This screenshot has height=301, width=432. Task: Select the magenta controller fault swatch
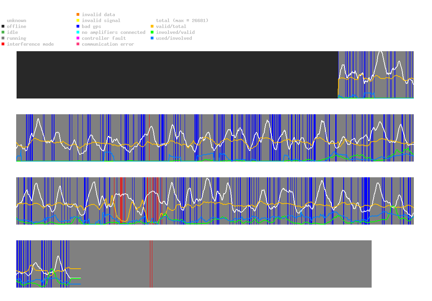(x=78, y=38)
